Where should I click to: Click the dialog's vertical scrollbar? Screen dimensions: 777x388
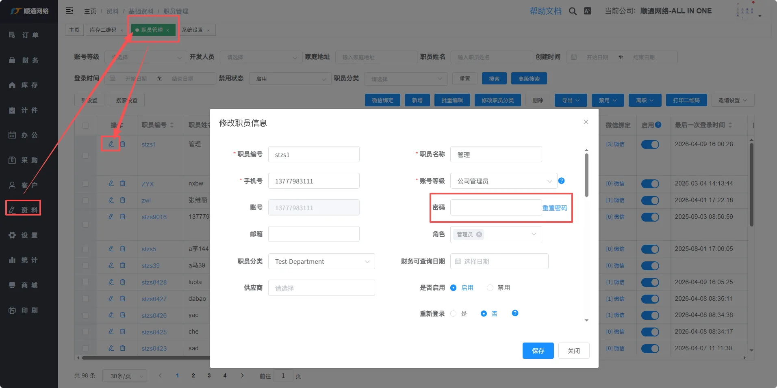(x=586, y=175)
